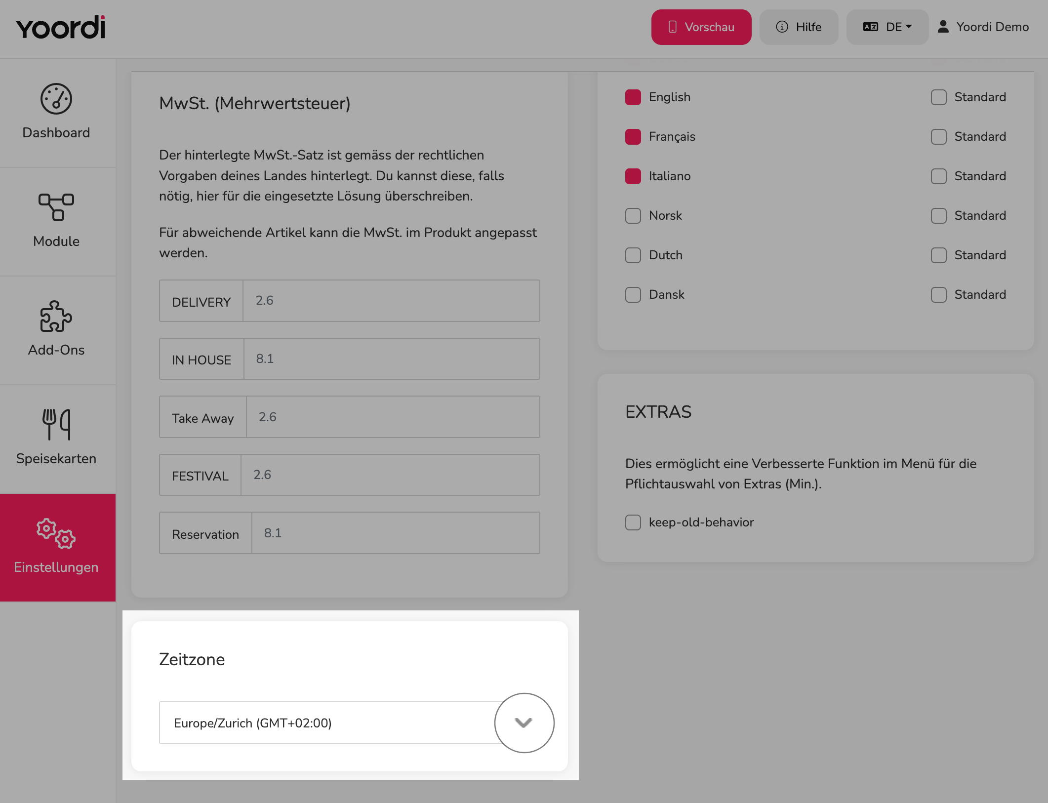Set English as Standard language
This screenshot has height=803, width=1048.
click(x=939, y=97)
